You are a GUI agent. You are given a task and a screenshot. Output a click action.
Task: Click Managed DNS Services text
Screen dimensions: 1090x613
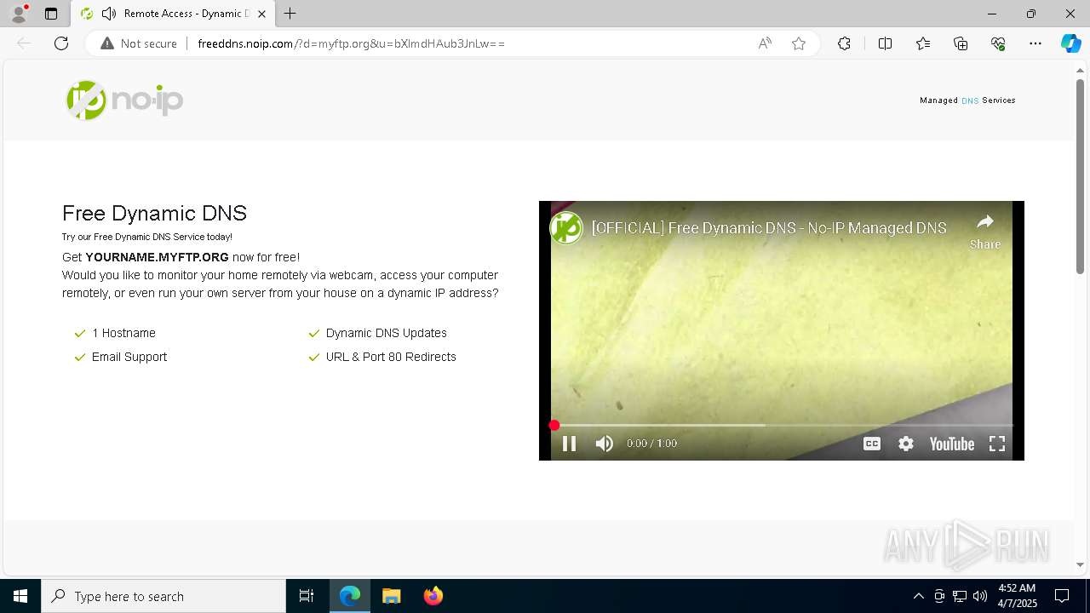(x=967, y=100)
